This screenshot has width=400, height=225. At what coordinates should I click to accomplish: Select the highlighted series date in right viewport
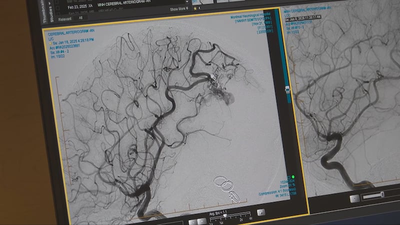(x=303, y=17)
